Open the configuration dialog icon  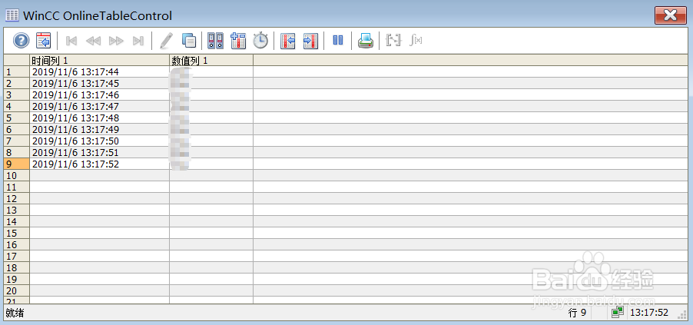pos(44,41)
